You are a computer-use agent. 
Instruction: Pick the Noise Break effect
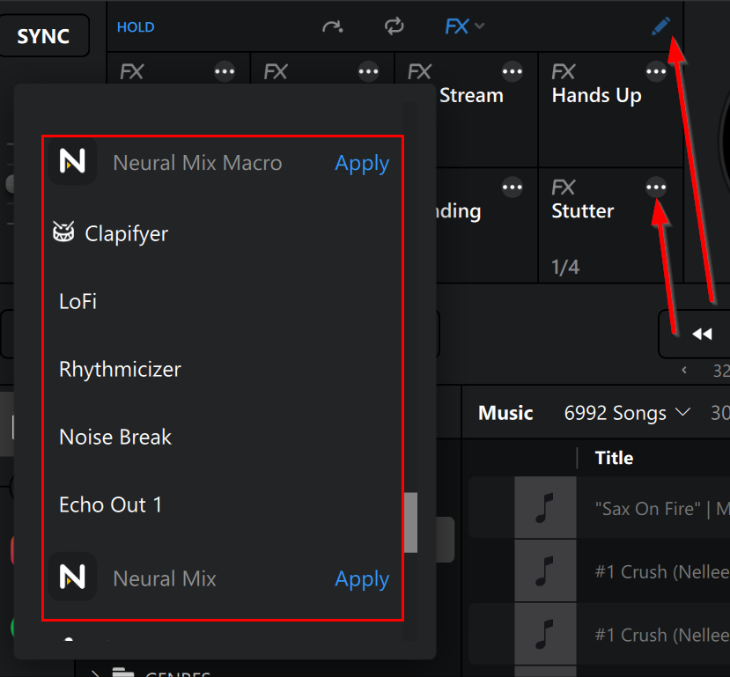click(x=115, y=437)
